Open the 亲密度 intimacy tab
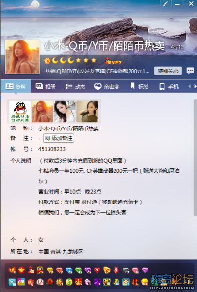The width and height of the screenshot is (197, 292). [x=107, y=86]
